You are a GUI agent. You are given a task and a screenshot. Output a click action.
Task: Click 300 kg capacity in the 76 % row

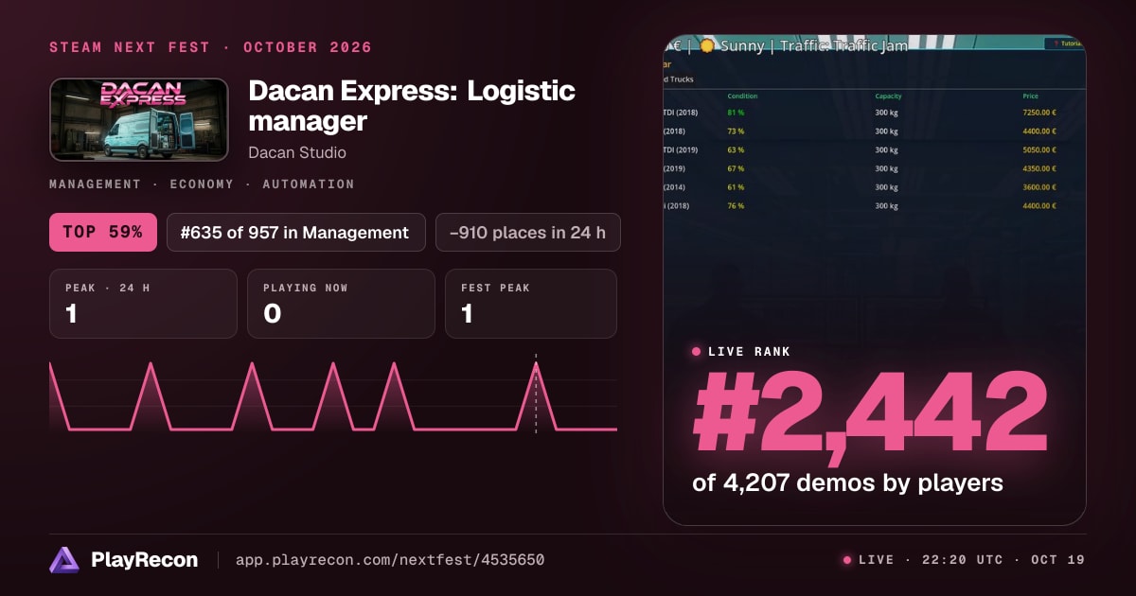click(886, 206)
